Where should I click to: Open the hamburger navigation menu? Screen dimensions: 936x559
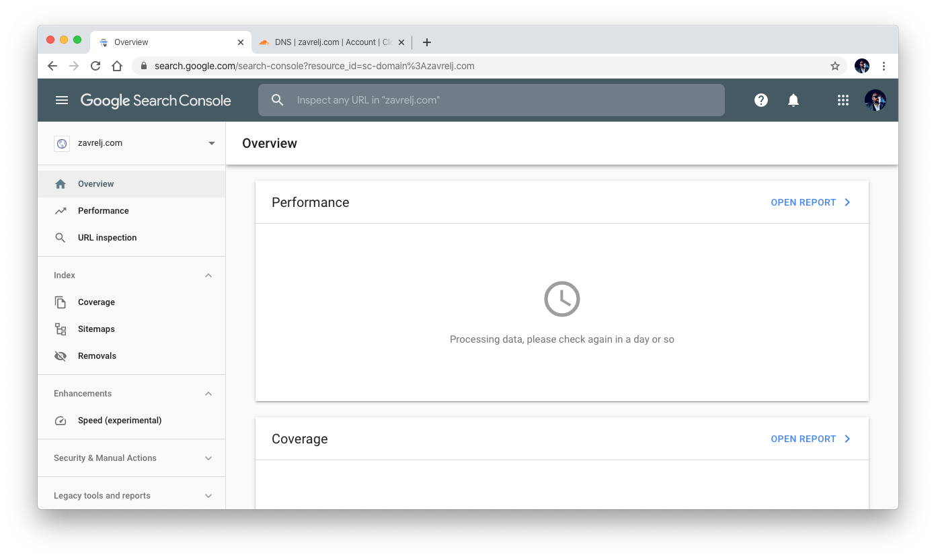[62, 100]
